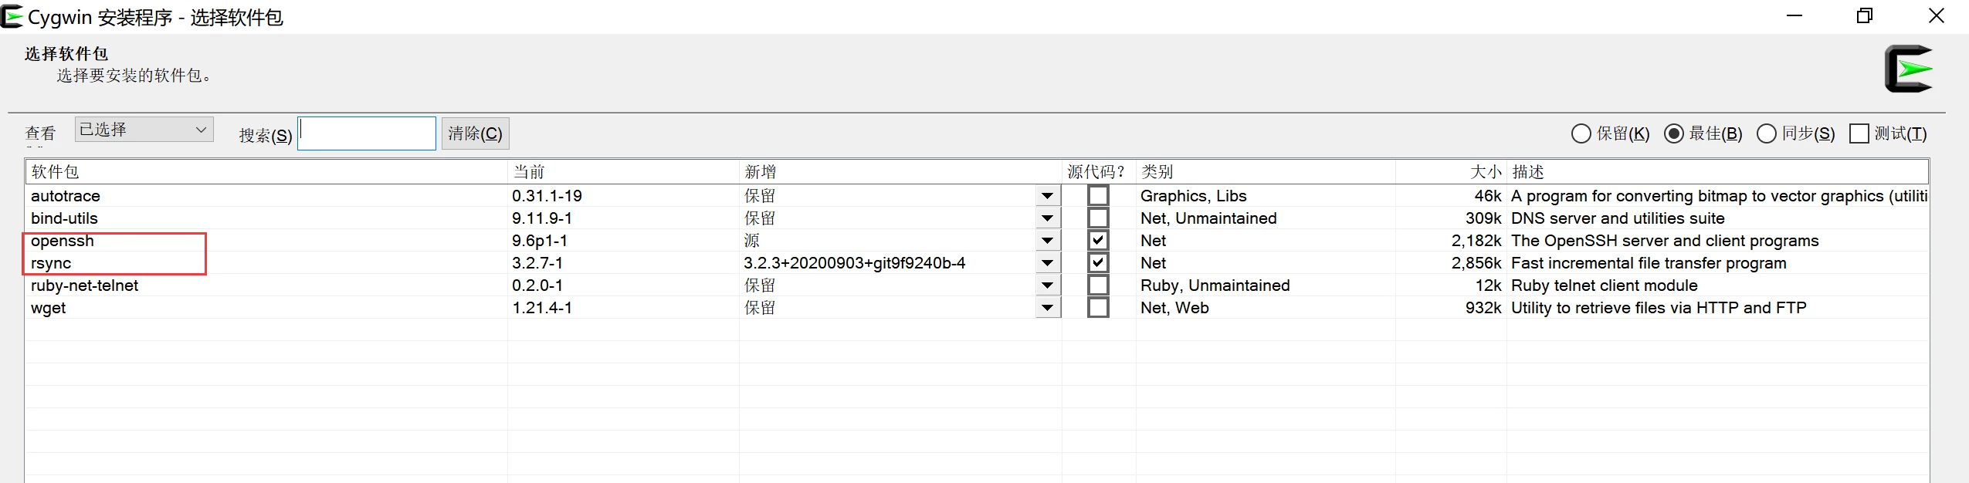
Task: Click size value 932k
Action: (x=1483, y=308)
